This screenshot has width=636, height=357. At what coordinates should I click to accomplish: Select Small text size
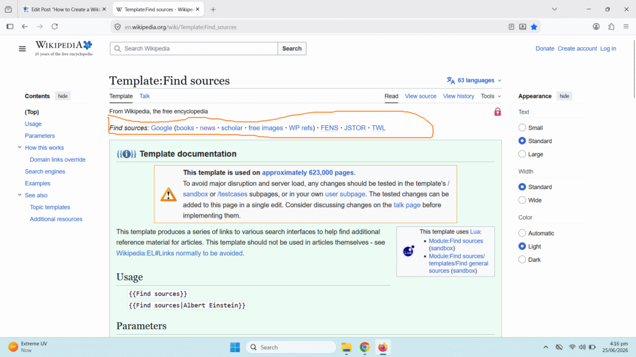(x=522, y=128)
